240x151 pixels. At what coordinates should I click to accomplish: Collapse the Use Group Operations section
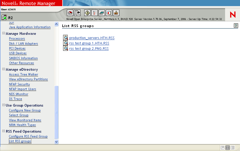3,105
